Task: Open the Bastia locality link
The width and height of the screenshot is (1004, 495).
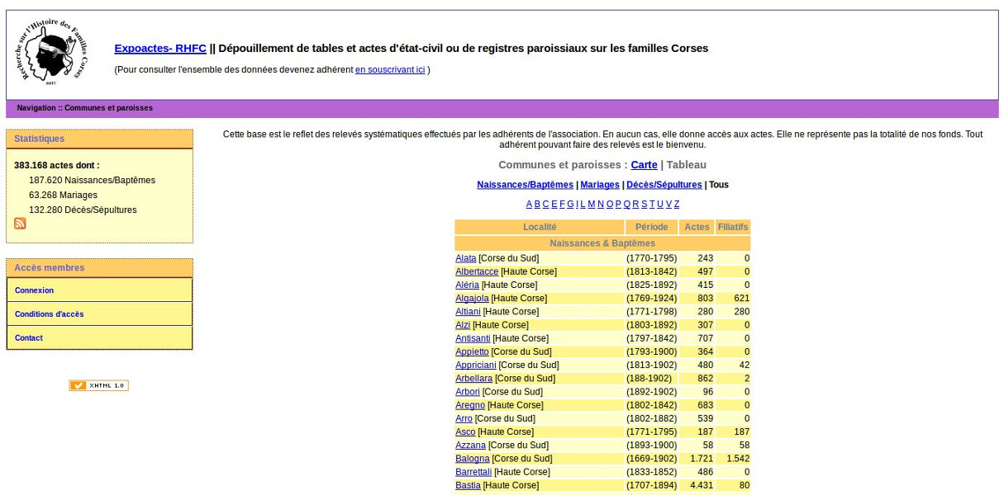Action: [x=468, y=485]
